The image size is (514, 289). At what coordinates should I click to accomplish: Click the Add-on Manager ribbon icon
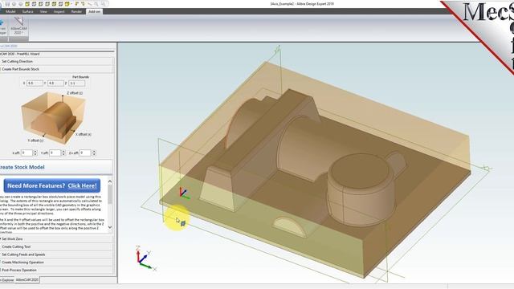pyautogui.click(x=2, y=26)
